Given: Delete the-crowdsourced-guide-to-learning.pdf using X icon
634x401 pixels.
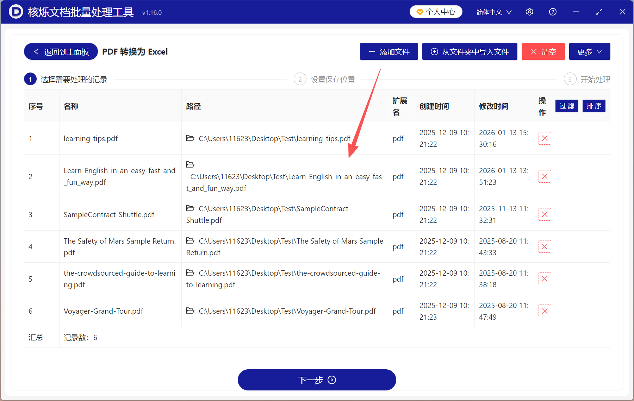Looking at the screenshot, I should click(545, 278).
